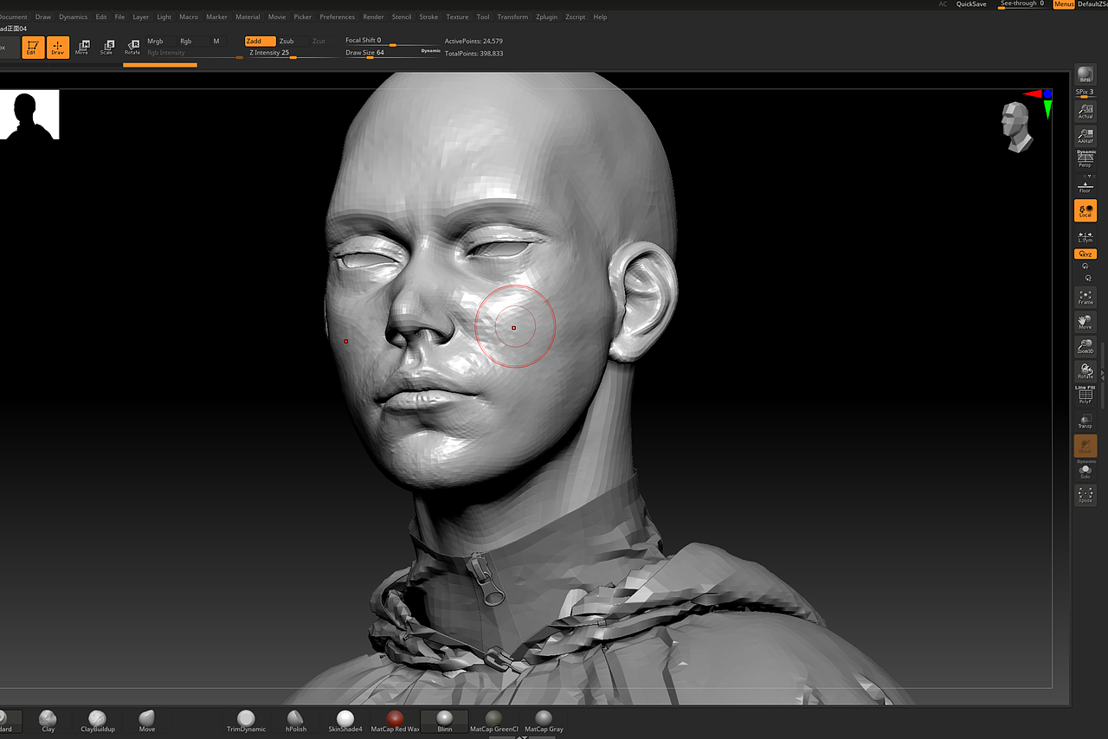Toggle Ghost transparency
Image resolution: width=1108 pixels, height=739 pixels.
tap(1085, 446)
